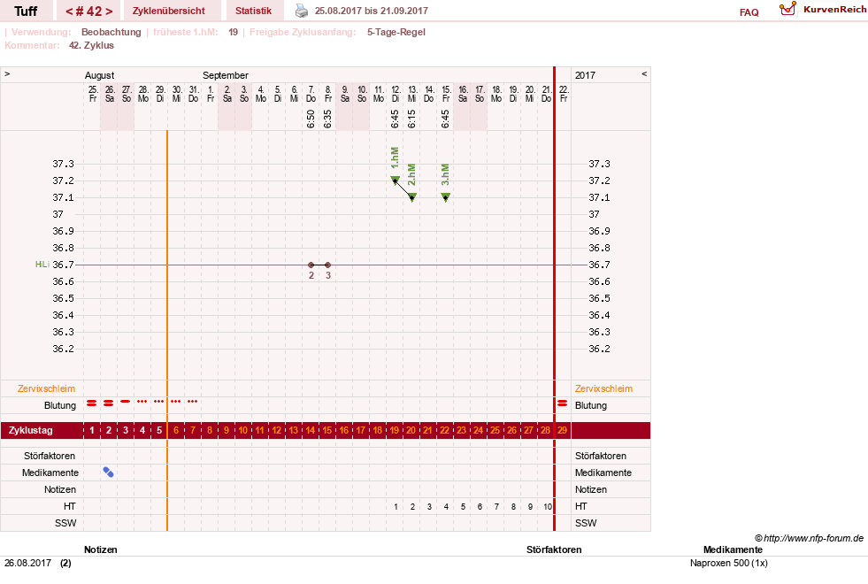This screenshot has height=584, width=868.
Task: Click the blue pill medication icon on day 2
Action: pyautogui.click(x=109, y=473)
